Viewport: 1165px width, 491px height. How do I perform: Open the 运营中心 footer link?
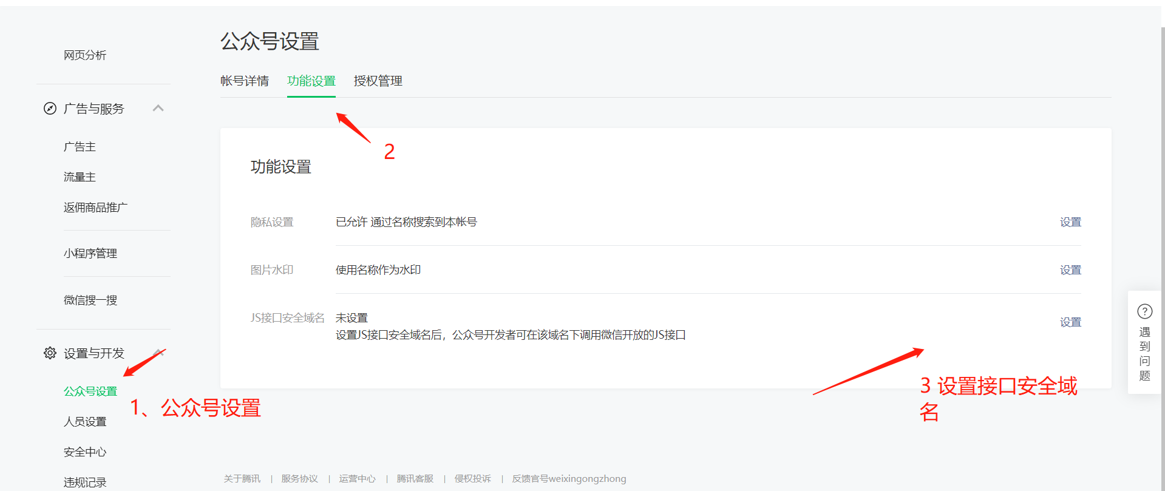357,479
